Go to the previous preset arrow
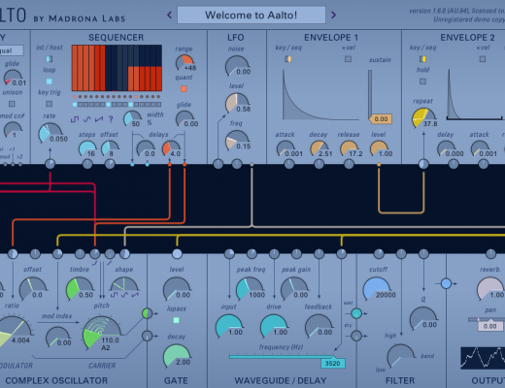Screen dimensions: 505x388 (169, 15)
